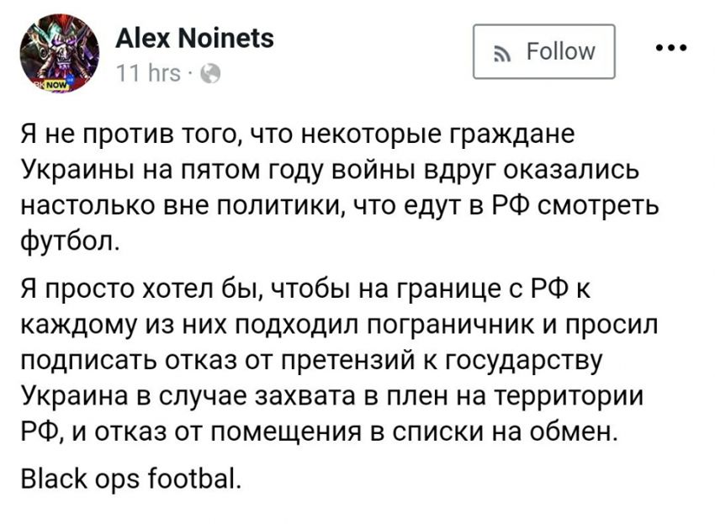This screenshot has width=715, height=524.
Task: Open the post via 11 hrs timestamp
Action: 148,73
